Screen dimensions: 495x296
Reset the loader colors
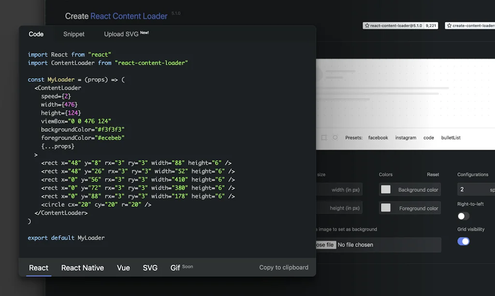[x=433, y=174]
